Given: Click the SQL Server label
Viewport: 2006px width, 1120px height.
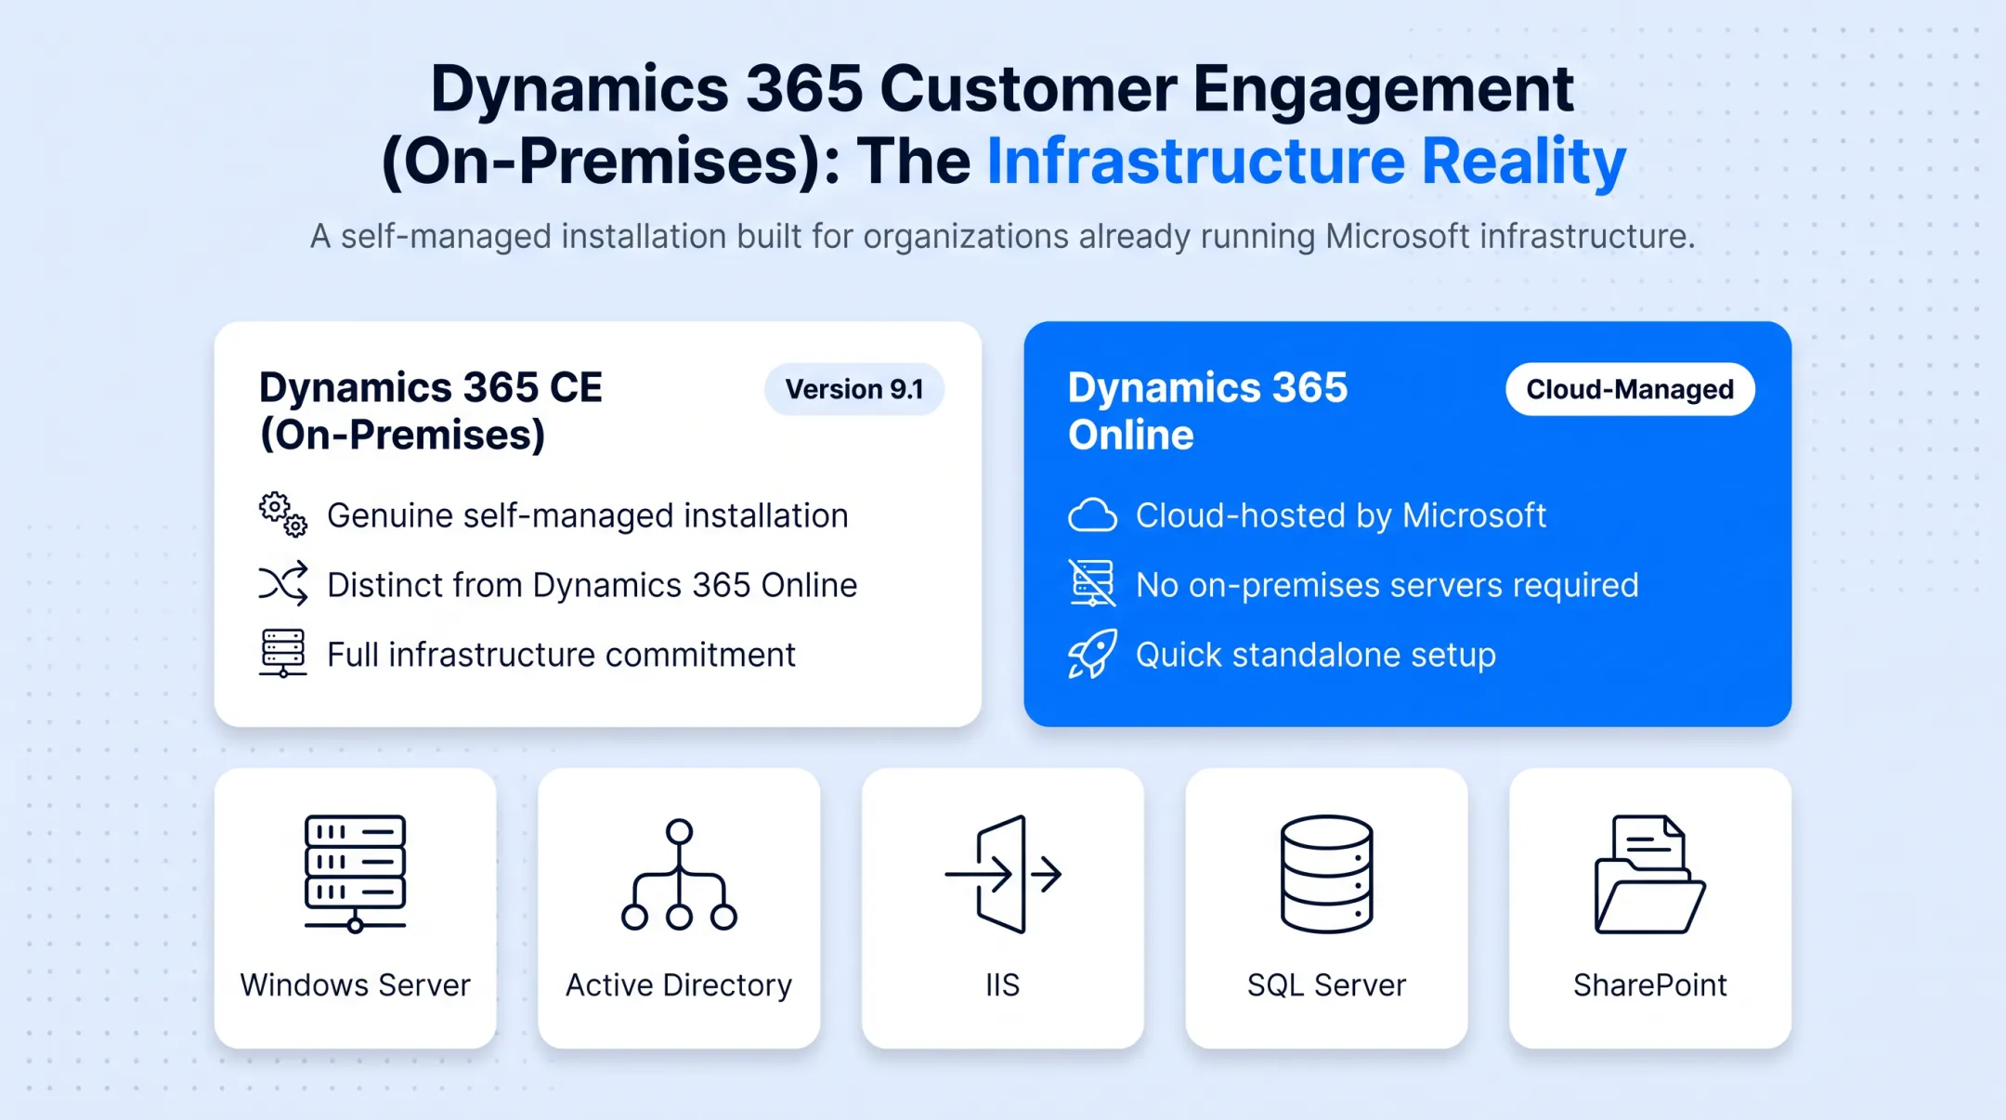Looking at the screenshot, I should [1326, 985].
